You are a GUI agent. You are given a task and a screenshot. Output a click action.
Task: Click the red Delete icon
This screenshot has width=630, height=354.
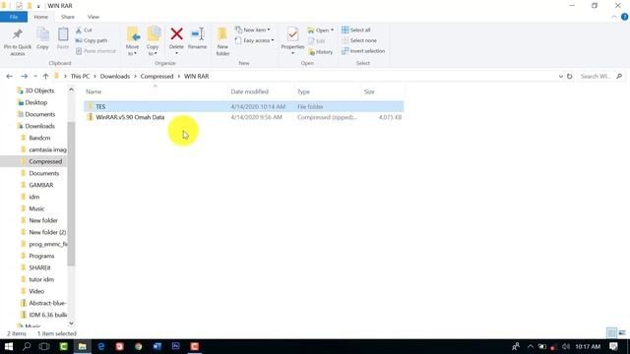(176, 34)
